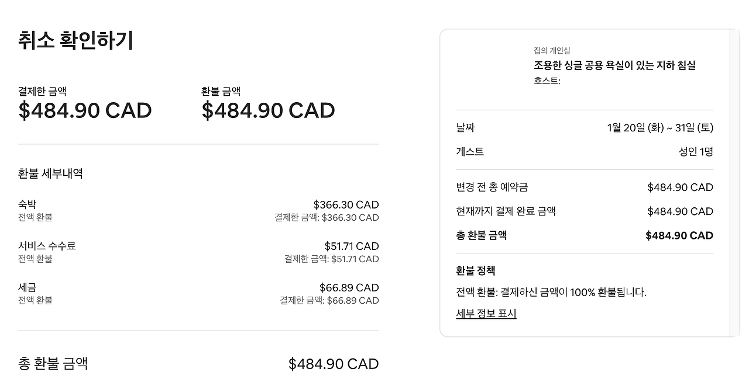Select the 환불 금액 amount of $484.90 CAD
749x386 pixels.
(268, 110)
